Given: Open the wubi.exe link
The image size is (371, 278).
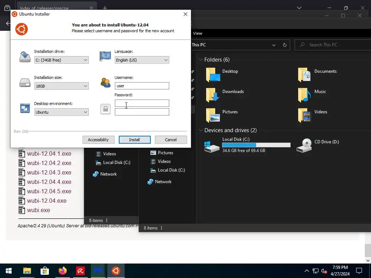Looking at the screenshot, I should pyautogui.click(x=38, y=210).
